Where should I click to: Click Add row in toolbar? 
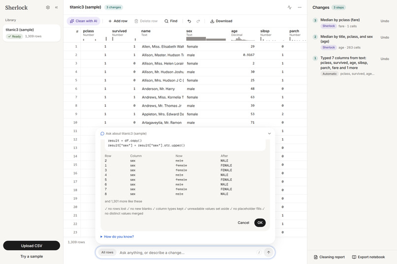pos(118,21)
